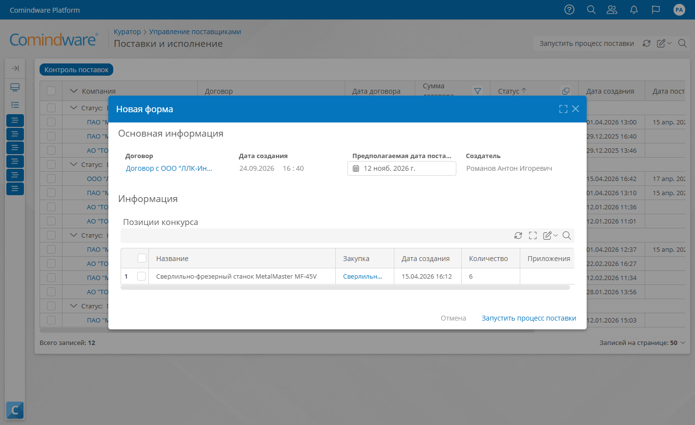Go to Куратор breadcrumb

pyautogui.click(x=127, y=32)
